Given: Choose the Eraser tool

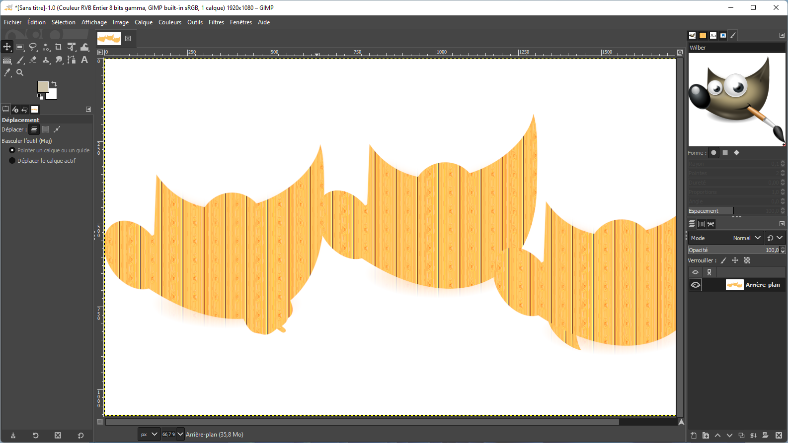Looking at the screenshot, I should pyautogui.click(x=33, y=60).
